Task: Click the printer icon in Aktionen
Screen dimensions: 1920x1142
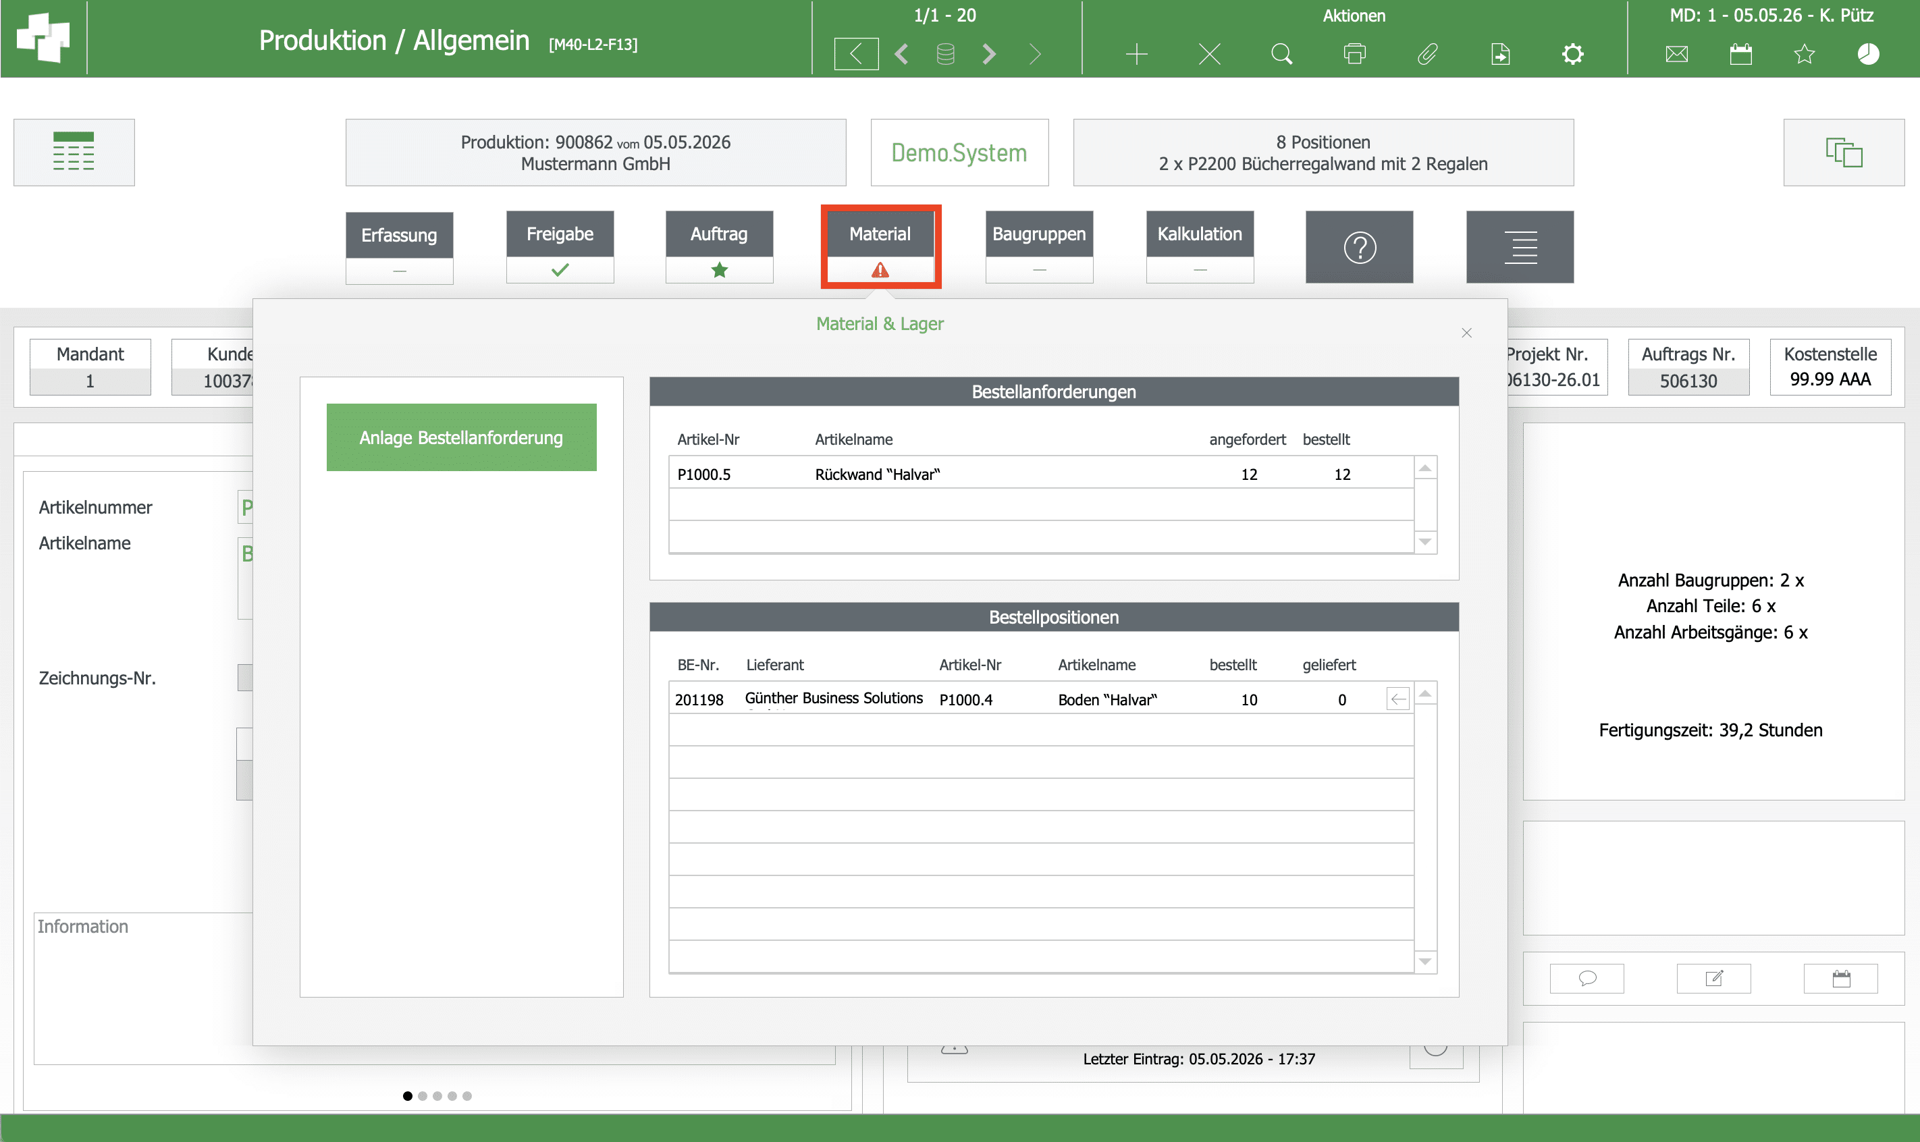Action: pos(1354,54)
